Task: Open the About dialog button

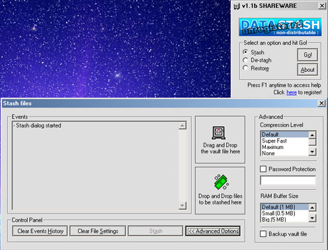Action: [307, 70]
